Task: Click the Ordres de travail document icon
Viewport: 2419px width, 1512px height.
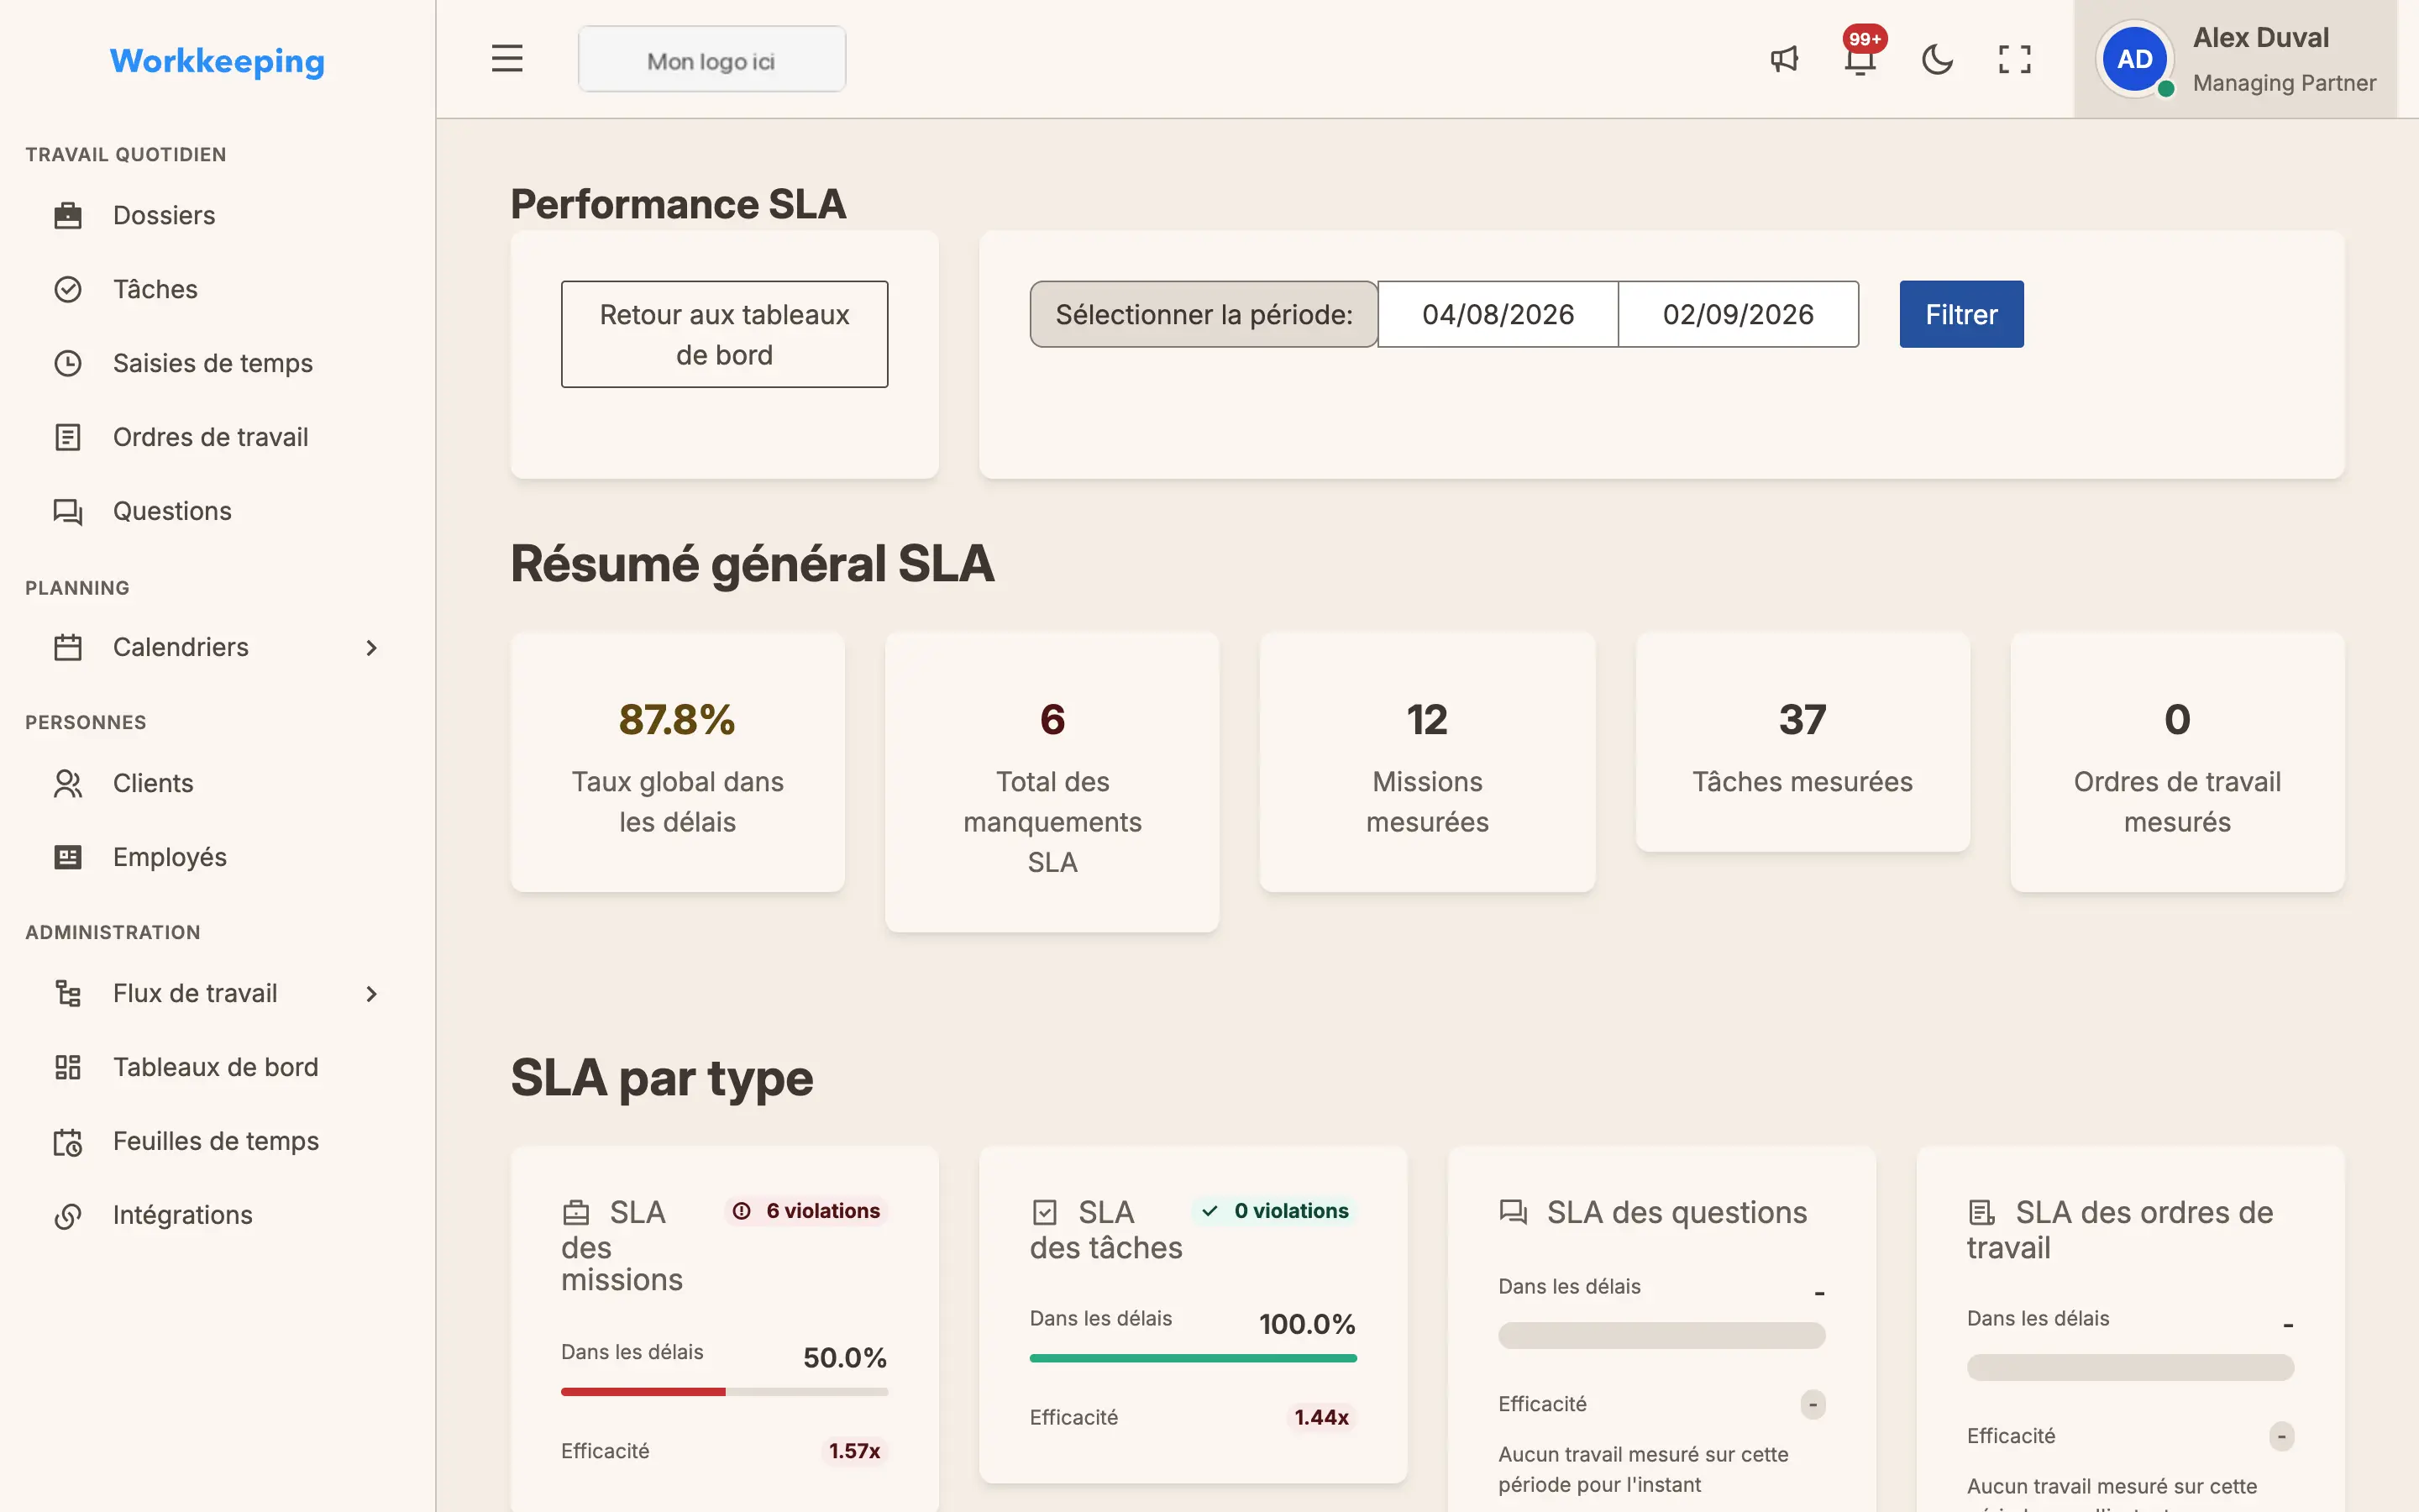Action: click(68, 437)
